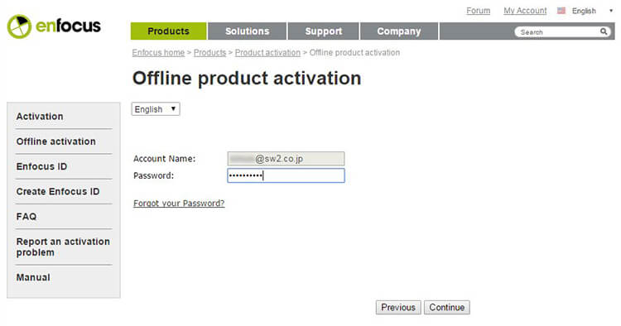Open the page language English combo box
Viewport: 621px width, 326px height.
(x=156, y=108)
